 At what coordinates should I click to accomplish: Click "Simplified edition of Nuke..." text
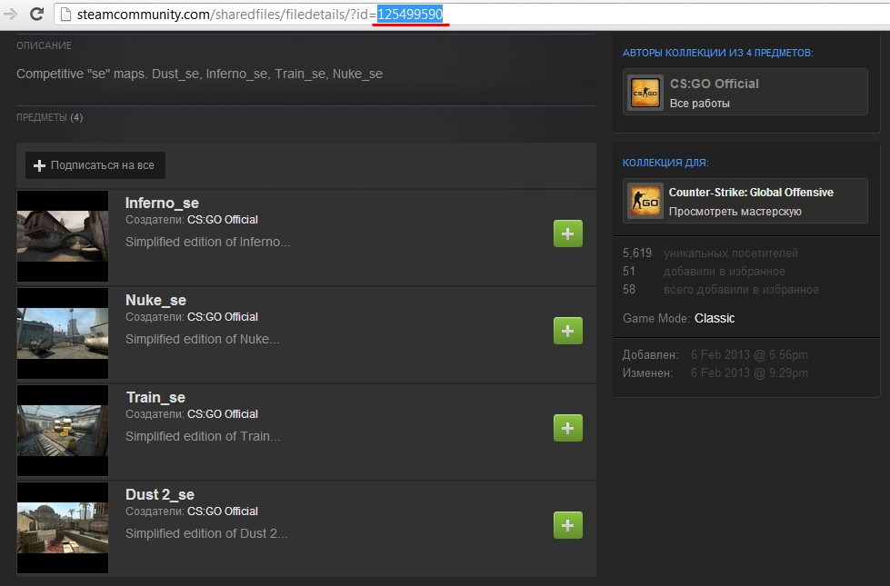coord(202,339)
